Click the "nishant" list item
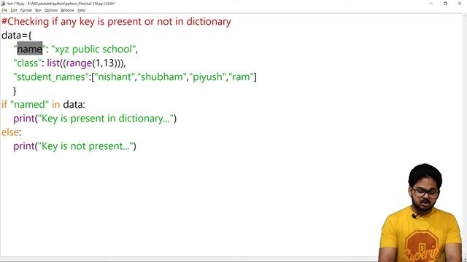The width and height of the screenshot is (467, 262). coord(115,77)
